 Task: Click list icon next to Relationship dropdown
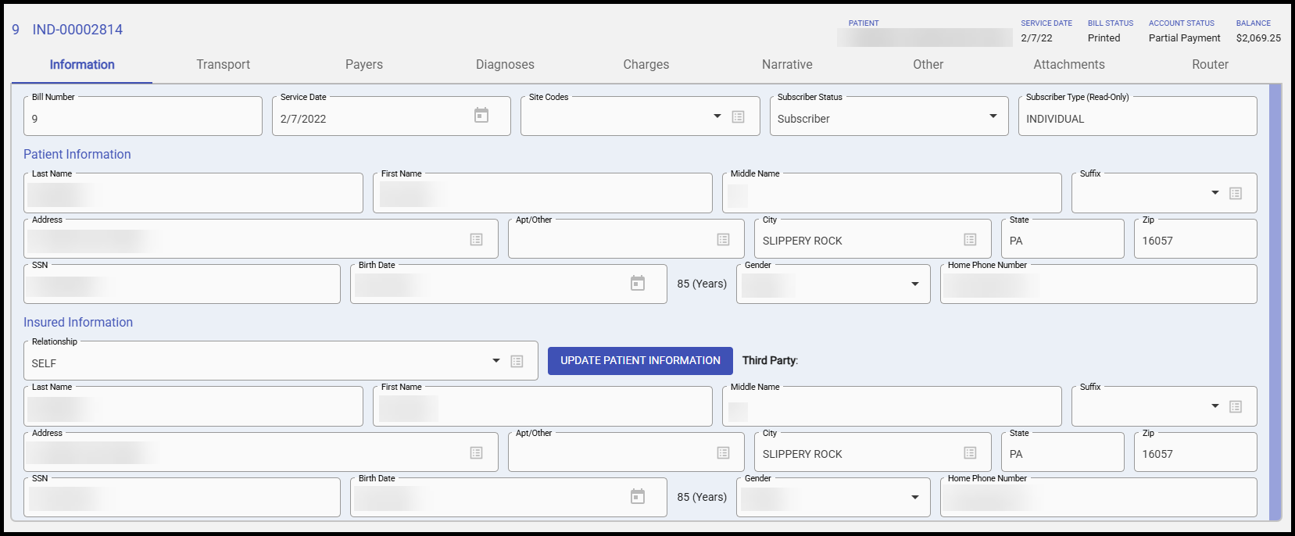[x=517, y=361]
